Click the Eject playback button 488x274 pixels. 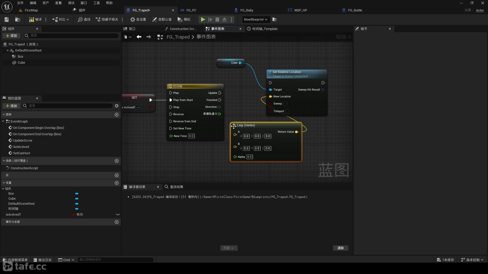click(224, 20)
